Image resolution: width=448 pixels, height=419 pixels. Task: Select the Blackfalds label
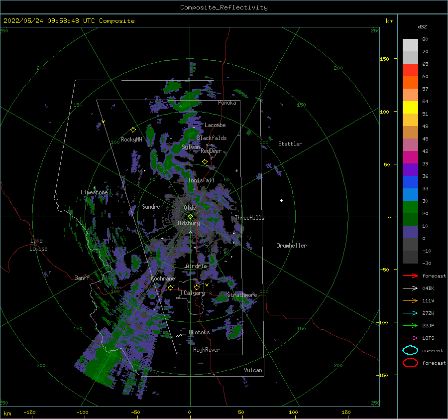(x=212, y=138)
